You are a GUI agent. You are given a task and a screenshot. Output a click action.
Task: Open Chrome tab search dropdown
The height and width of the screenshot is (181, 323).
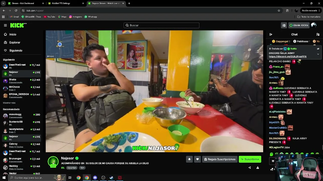pyautogui.click(x=3, y=3)
